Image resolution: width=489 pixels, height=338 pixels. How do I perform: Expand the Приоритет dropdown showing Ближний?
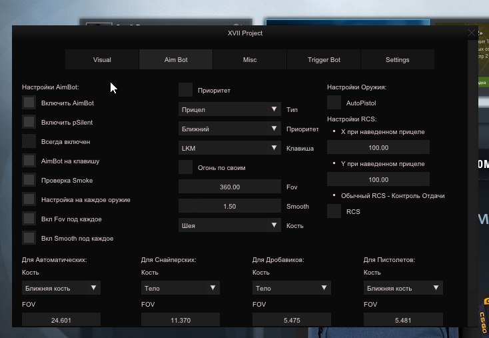point(230,129)
